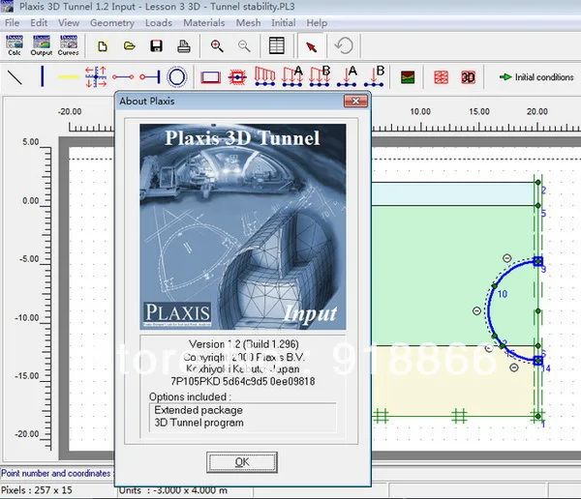Screen dimensions: 581x499
Task: Click OK in About Plaxis dialog
Action: point(241,462)
